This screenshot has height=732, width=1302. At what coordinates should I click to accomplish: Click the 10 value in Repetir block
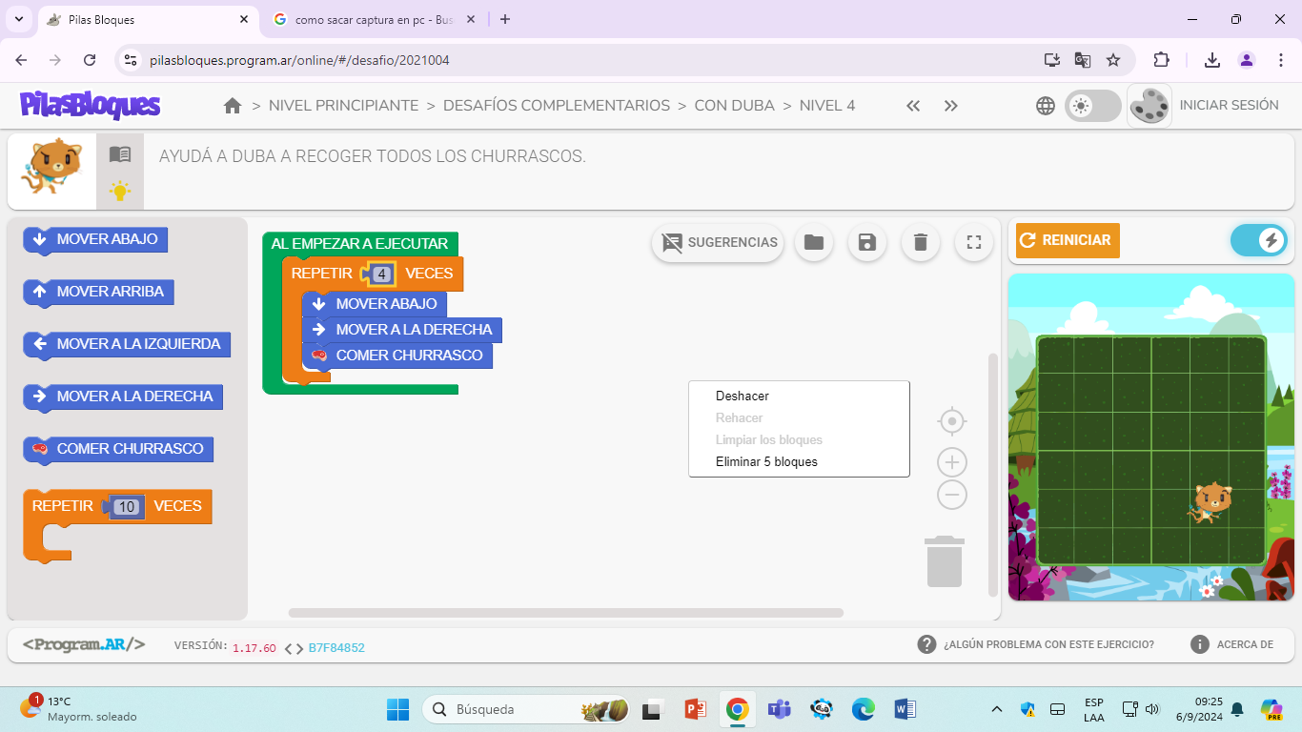point(126,507)
